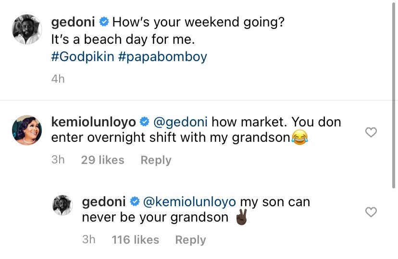Click the verified badge next to kemiolunloyo's username

144,122
